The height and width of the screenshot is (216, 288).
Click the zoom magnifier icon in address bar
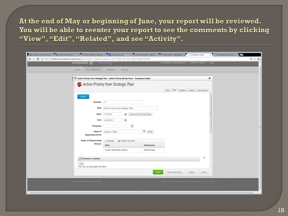click(x=251, y=59)
